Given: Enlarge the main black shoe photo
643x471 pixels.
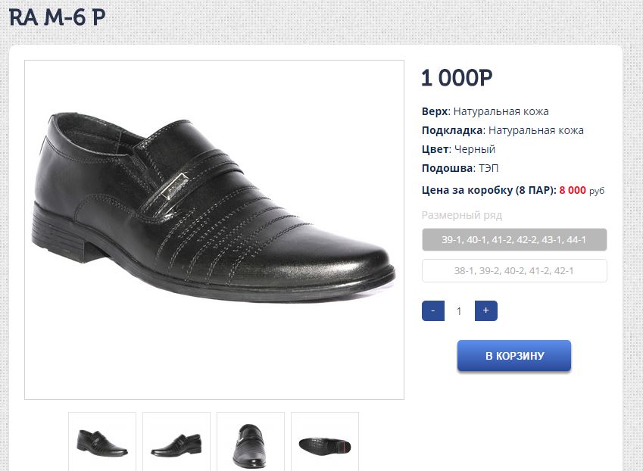Looking at the screenshot, I should click(214, 229).
